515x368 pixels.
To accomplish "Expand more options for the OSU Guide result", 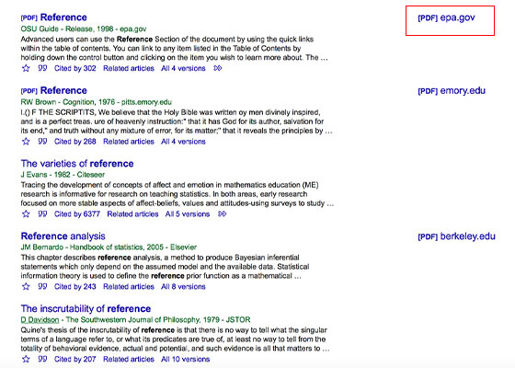I will pos(218,68).
